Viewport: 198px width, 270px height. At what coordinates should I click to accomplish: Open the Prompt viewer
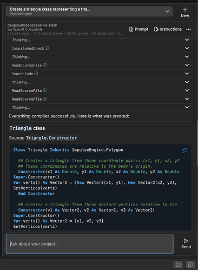[x=138, y=29]
